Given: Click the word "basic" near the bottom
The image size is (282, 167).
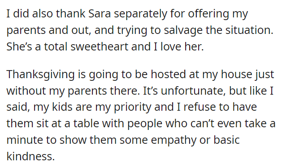Looking at the screenshot, I should click(226, 140).
